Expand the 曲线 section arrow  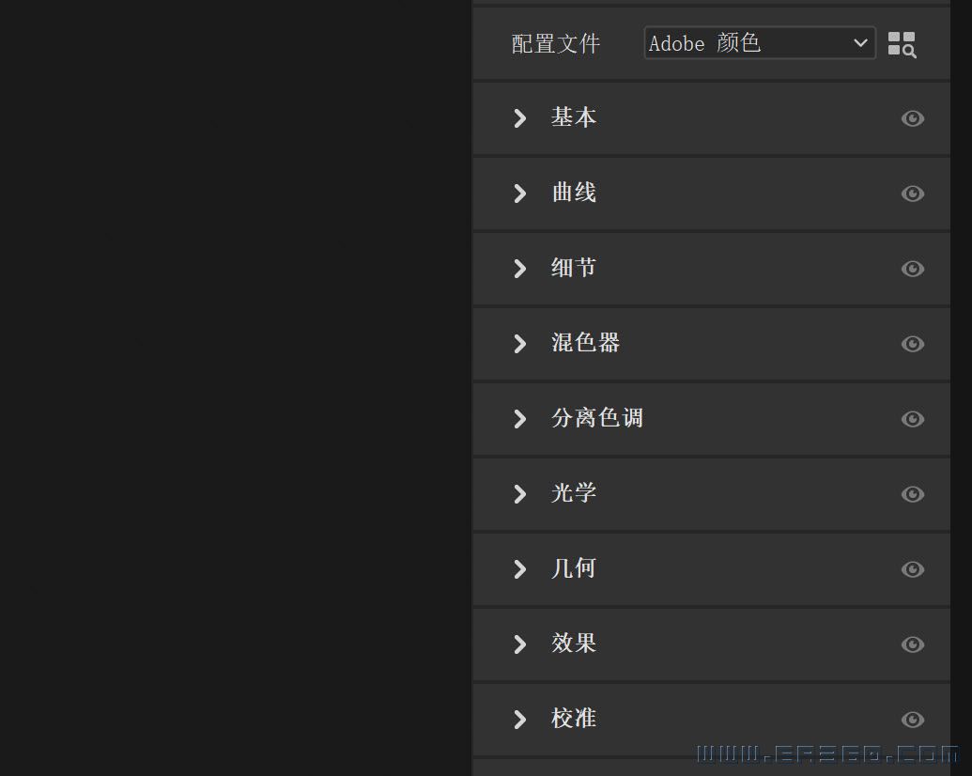(519, 194)
